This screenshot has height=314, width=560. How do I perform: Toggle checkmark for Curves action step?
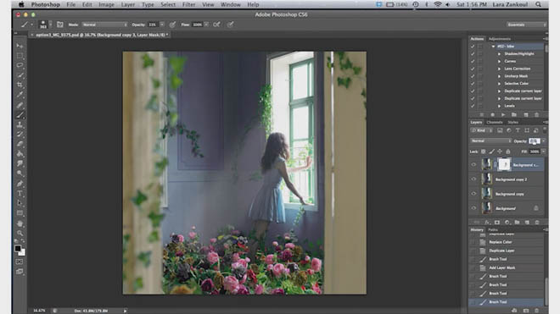pos(473,61)
